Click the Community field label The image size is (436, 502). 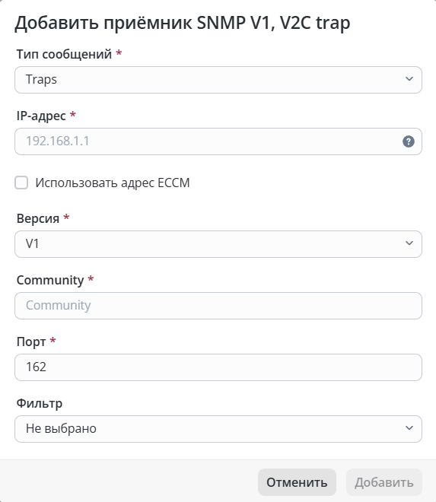pos(50,280)
